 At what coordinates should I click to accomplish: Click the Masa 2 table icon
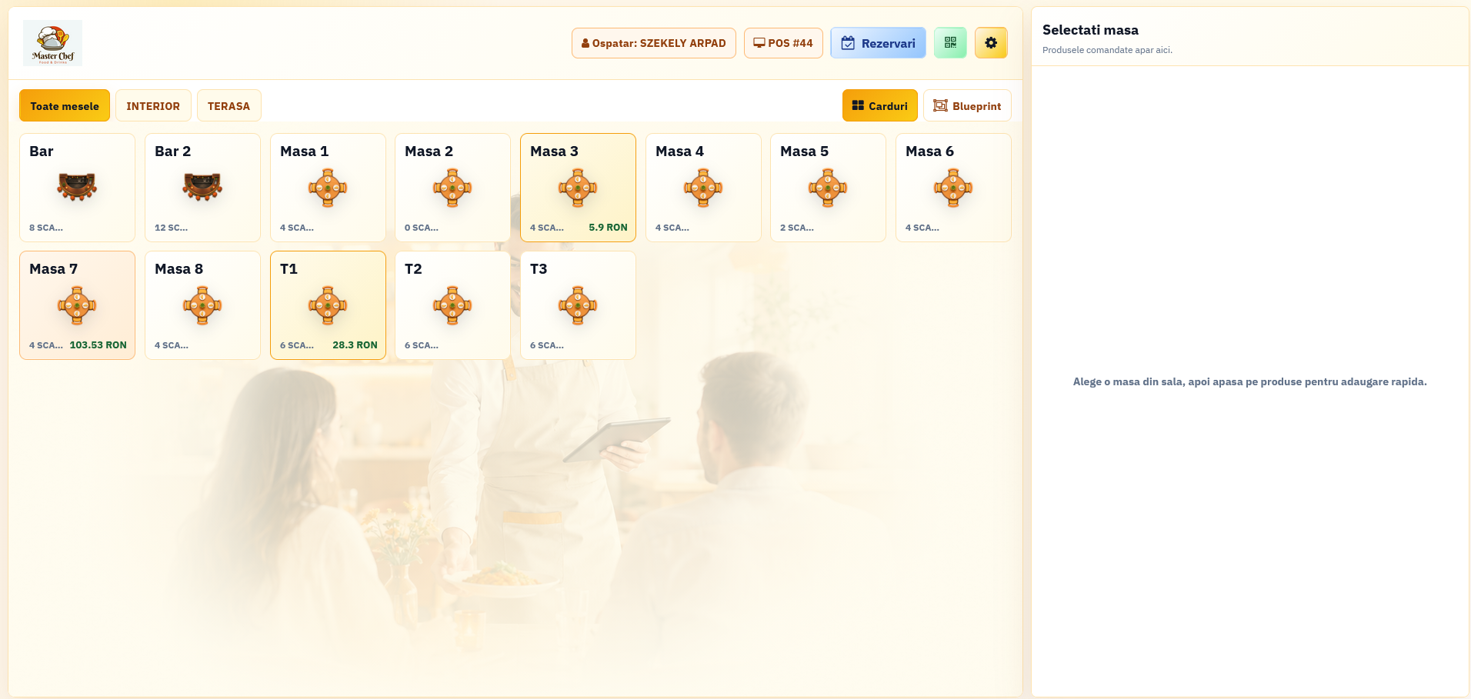click(452, 188)
